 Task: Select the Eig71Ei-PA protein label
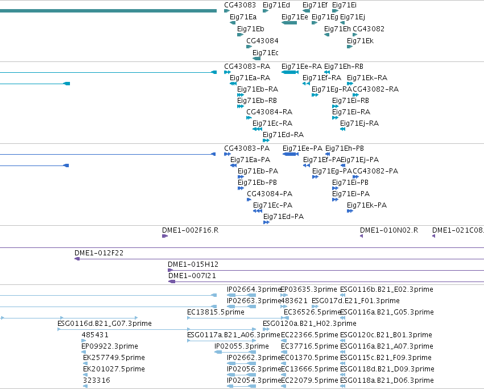pos(351,194)
